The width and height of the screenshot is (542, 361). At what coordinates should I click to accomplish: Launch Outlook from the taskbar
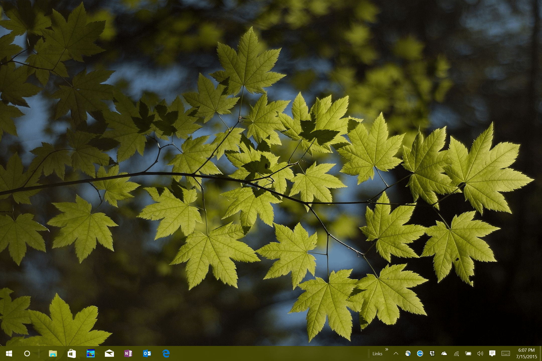point(147,353)
